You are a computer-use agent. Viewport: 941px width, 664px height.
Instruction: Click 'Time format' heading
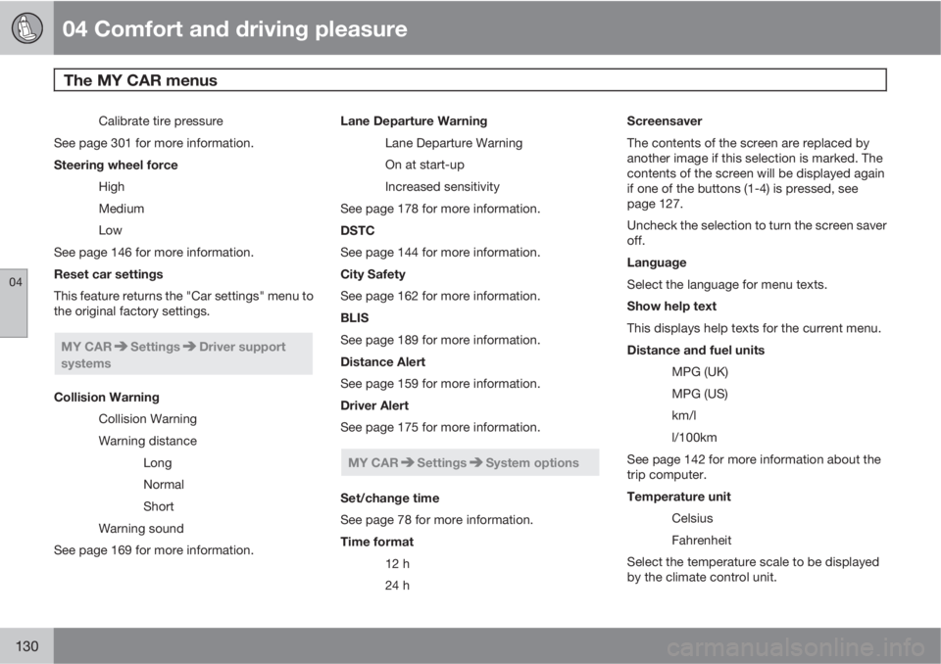tap(376, 542)
